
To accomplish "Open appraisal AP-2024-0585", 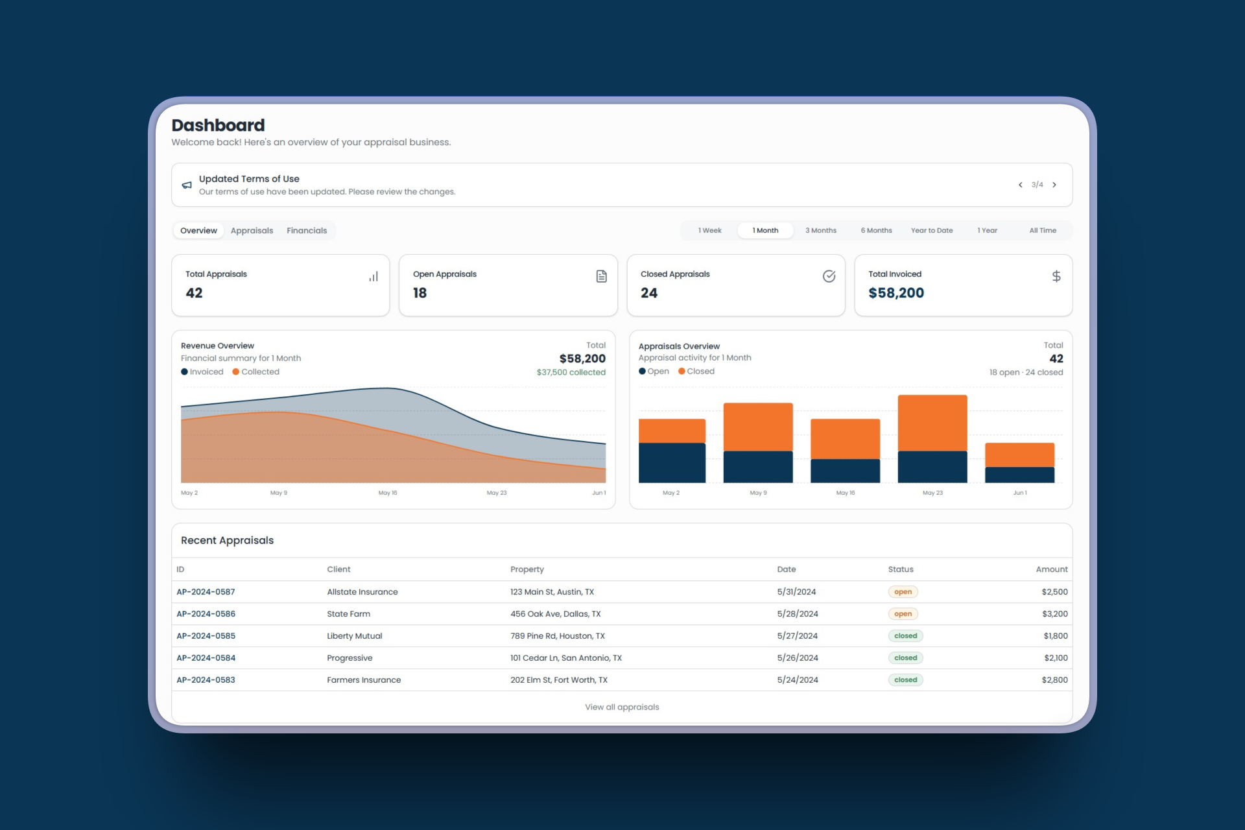I will (x=206, y=635).
